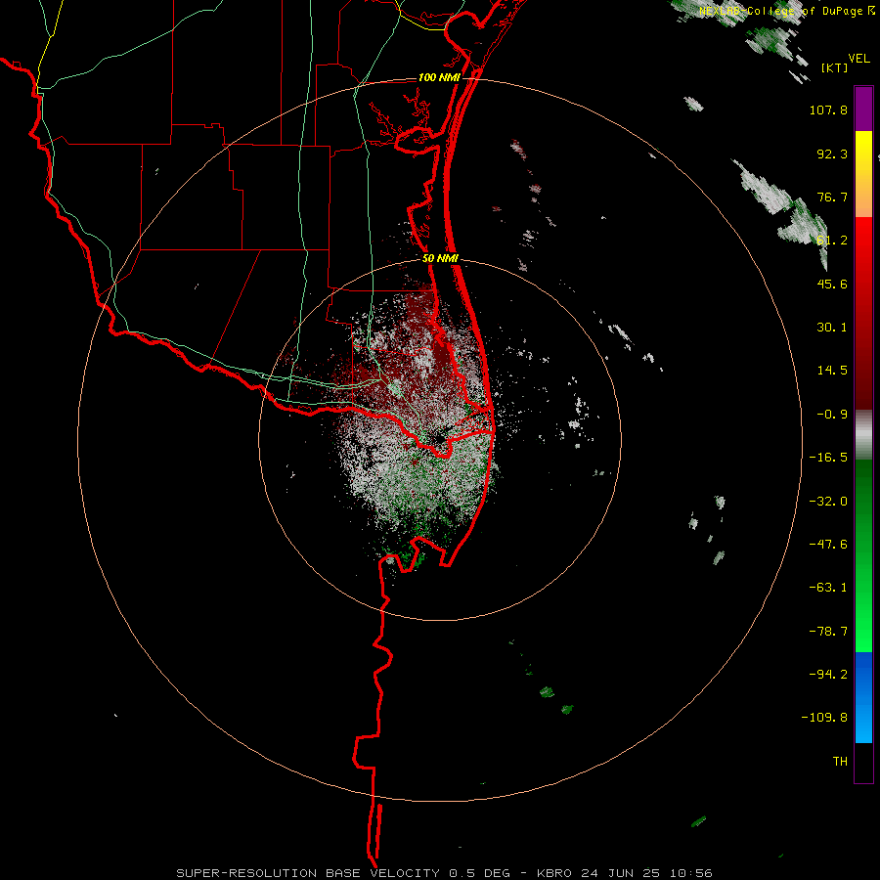Select the 107.8 value on the velocity scale
The width and height of the screenshot is (880, 880).
pos(828,110)
